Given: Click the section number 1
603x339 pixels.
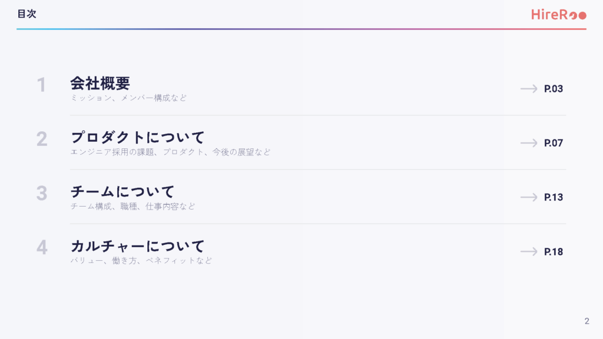Looking at the screenshot, I should click(x=41, y=85).
